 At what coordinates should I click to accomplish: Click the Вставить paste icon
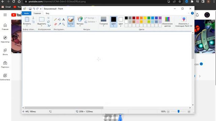coord(27,19)
